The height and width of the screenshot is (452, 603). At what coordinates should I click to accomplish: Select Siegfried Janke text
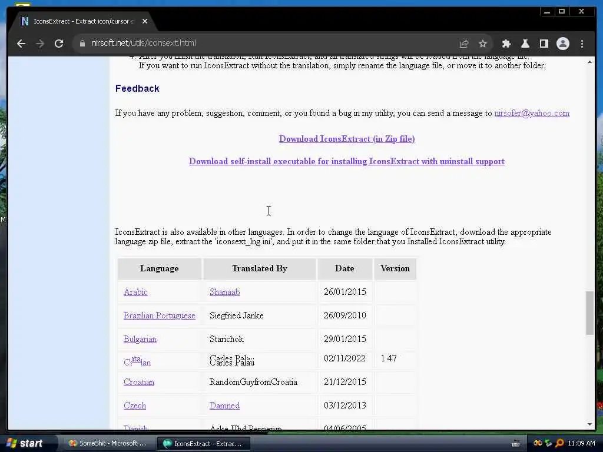coord(237,315)
